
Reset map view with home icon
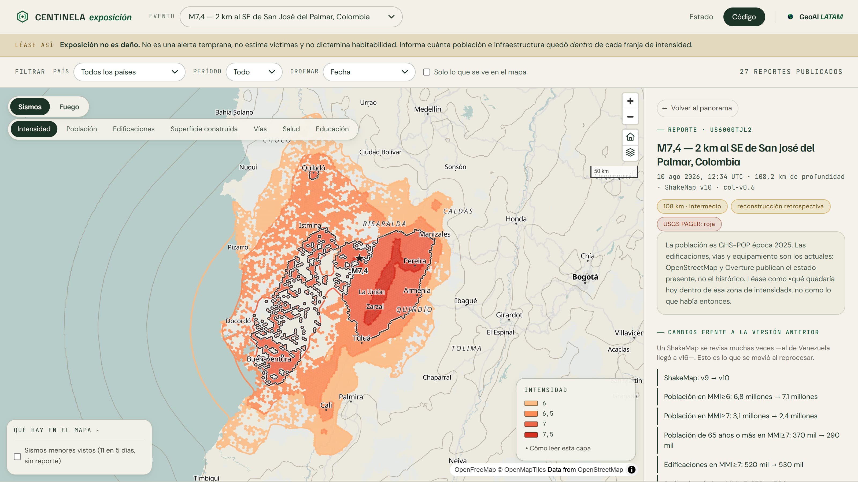[x=630, y=137]
